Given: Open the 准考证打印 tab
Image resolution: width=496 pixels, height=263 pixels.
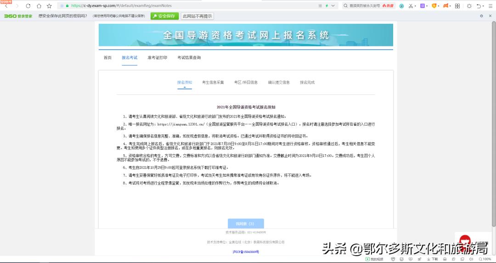Looking at the screenshot, I should pyautogui.click(x=157, y=58).
